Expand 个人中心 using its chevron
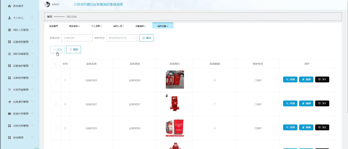348x149 pixels. pos(32,18)
